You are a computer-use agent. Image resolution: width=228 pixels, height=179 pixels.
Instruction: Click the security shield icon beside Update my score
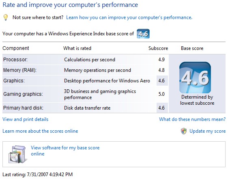184,131
